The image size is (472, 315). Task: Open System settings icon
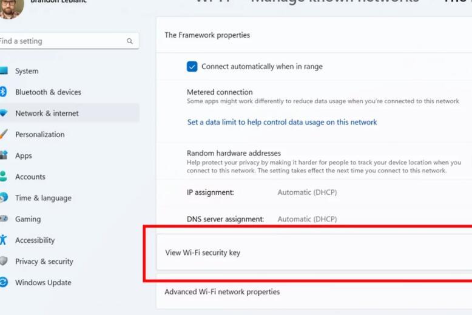pos(3,71)
